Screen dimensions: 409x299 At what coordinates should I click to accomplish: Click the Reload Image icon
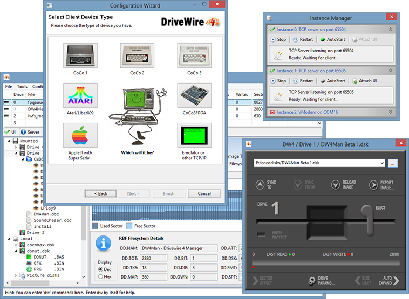click(x=336, y=185)
